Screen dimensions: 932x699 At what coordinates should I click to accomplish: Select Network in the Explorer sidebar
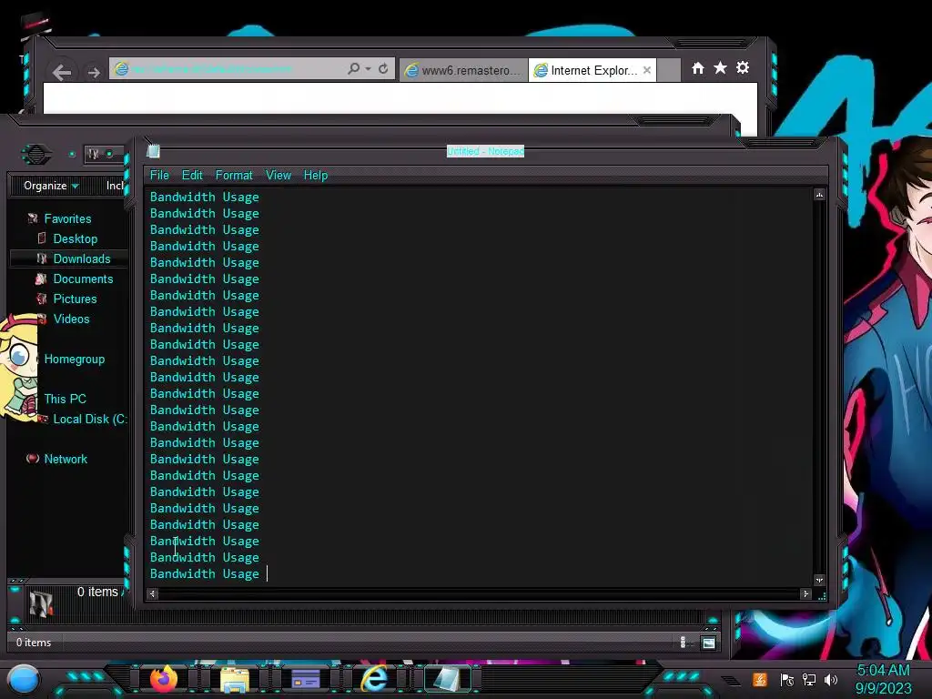point(66,459)
